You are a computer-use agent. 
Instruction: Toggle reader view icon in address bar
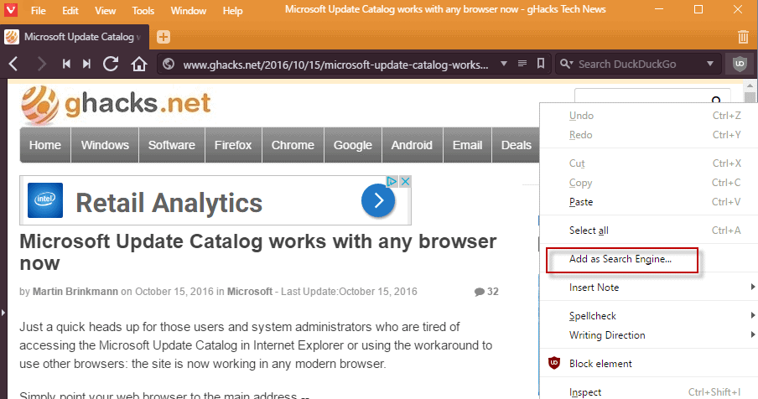point(522,63)
